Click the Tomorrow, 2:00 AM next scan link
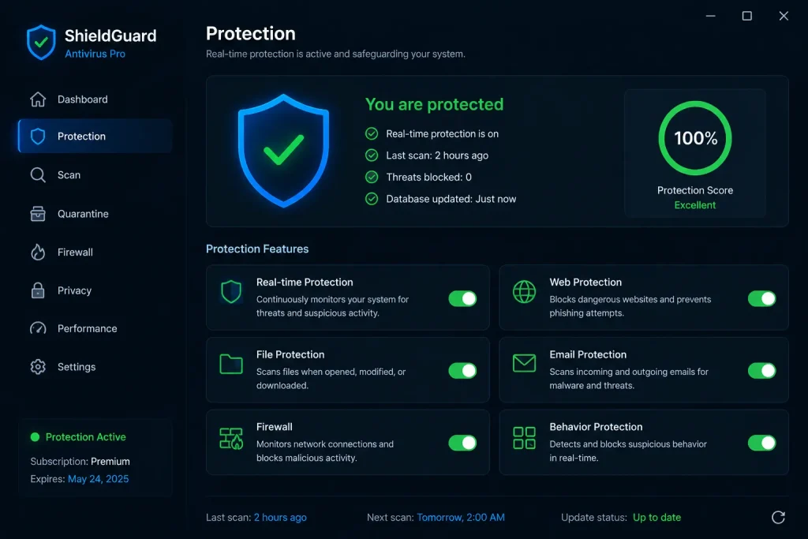This screenshot has height=539, width=808. click(x=461, y=518)
